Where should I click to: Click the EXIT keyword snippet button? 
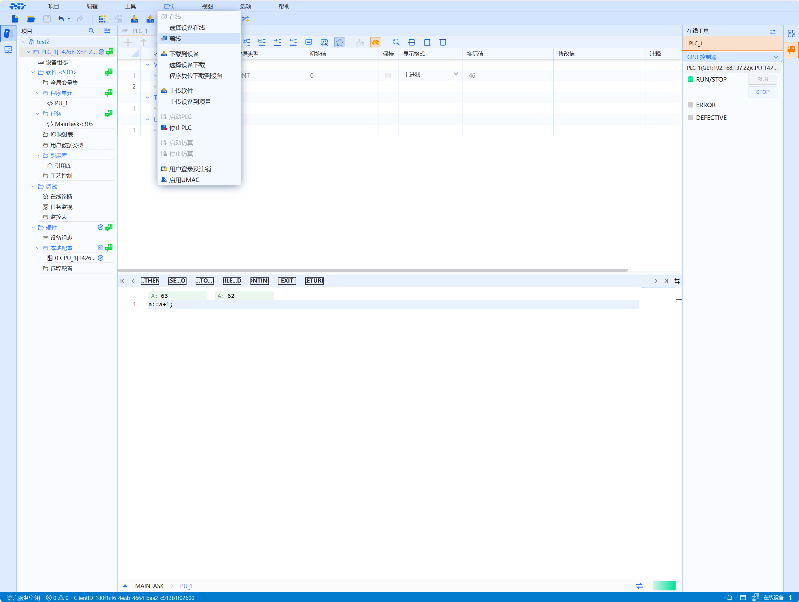[x=287, y=280]
